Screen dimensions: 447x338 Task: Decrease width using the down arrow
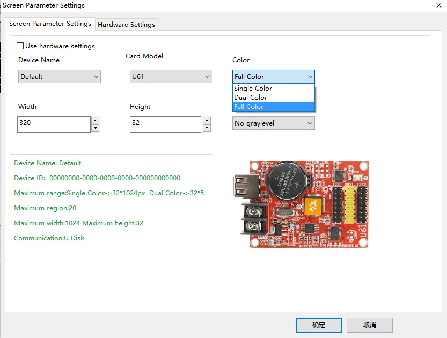[x=95, y=128]
